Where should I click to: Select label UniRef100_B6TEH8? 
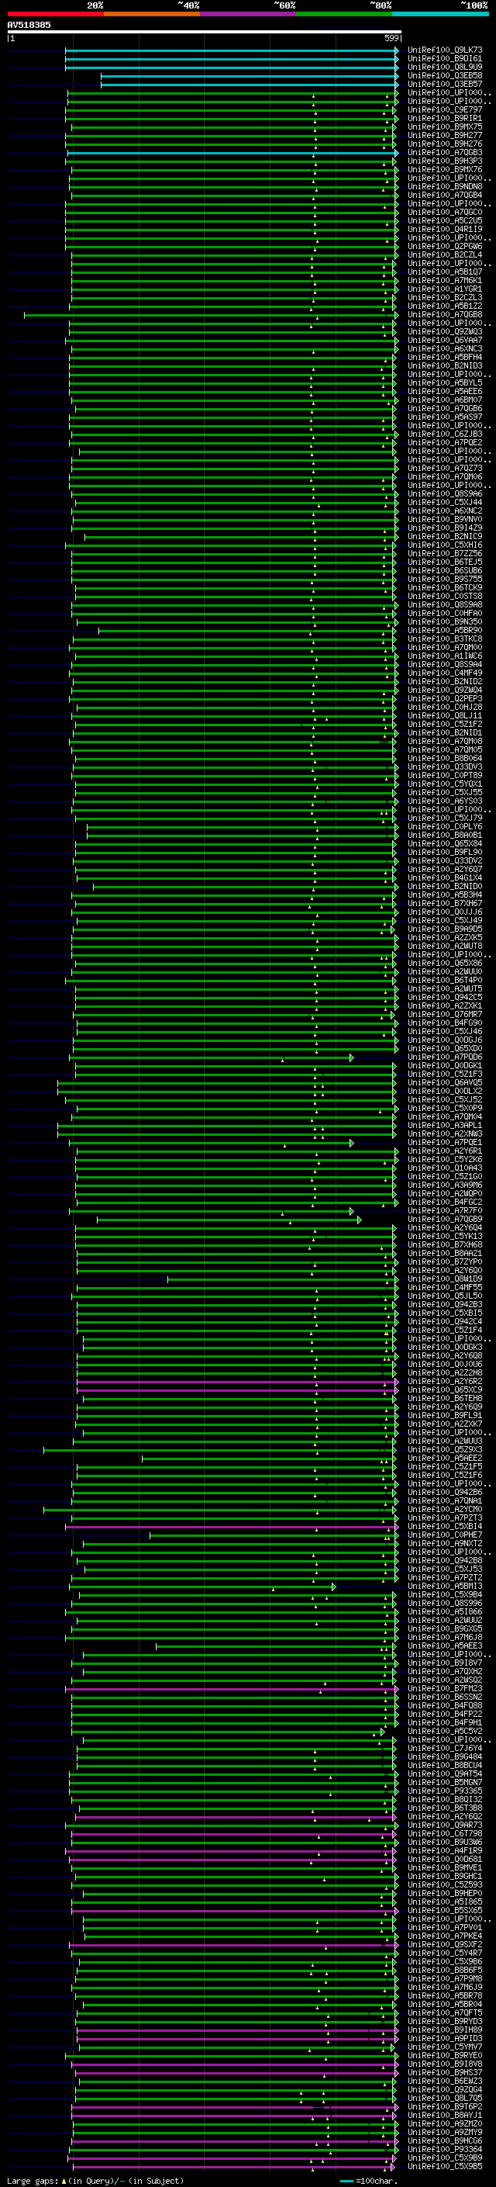point(444,1398)
